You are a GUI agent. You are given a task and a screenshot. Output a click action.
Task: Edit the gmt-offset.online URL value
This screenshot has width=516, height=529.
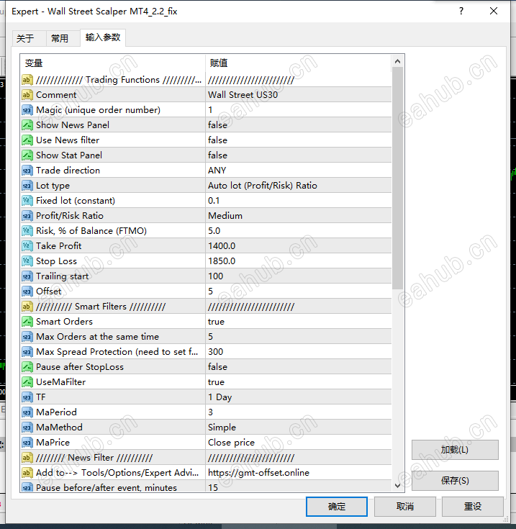(299, 473)
